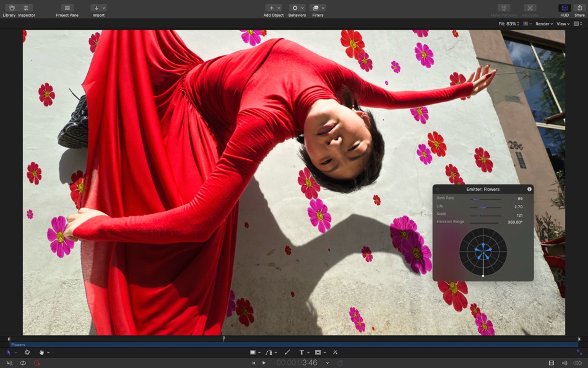Select the Text tool

click(x=301, y=352)
